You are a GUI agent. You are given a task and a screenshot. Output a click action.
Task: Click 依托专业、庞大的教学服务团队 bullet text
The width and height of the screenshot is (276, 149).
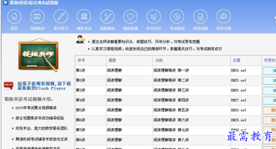[42, 128]
